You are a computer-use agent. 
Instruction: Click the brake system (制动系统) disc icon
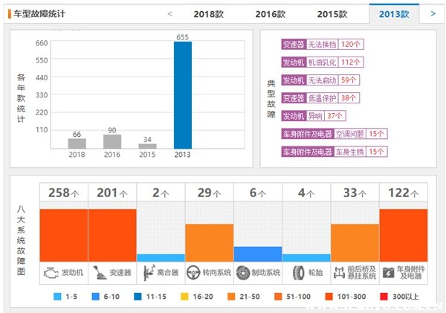(243, 273)
